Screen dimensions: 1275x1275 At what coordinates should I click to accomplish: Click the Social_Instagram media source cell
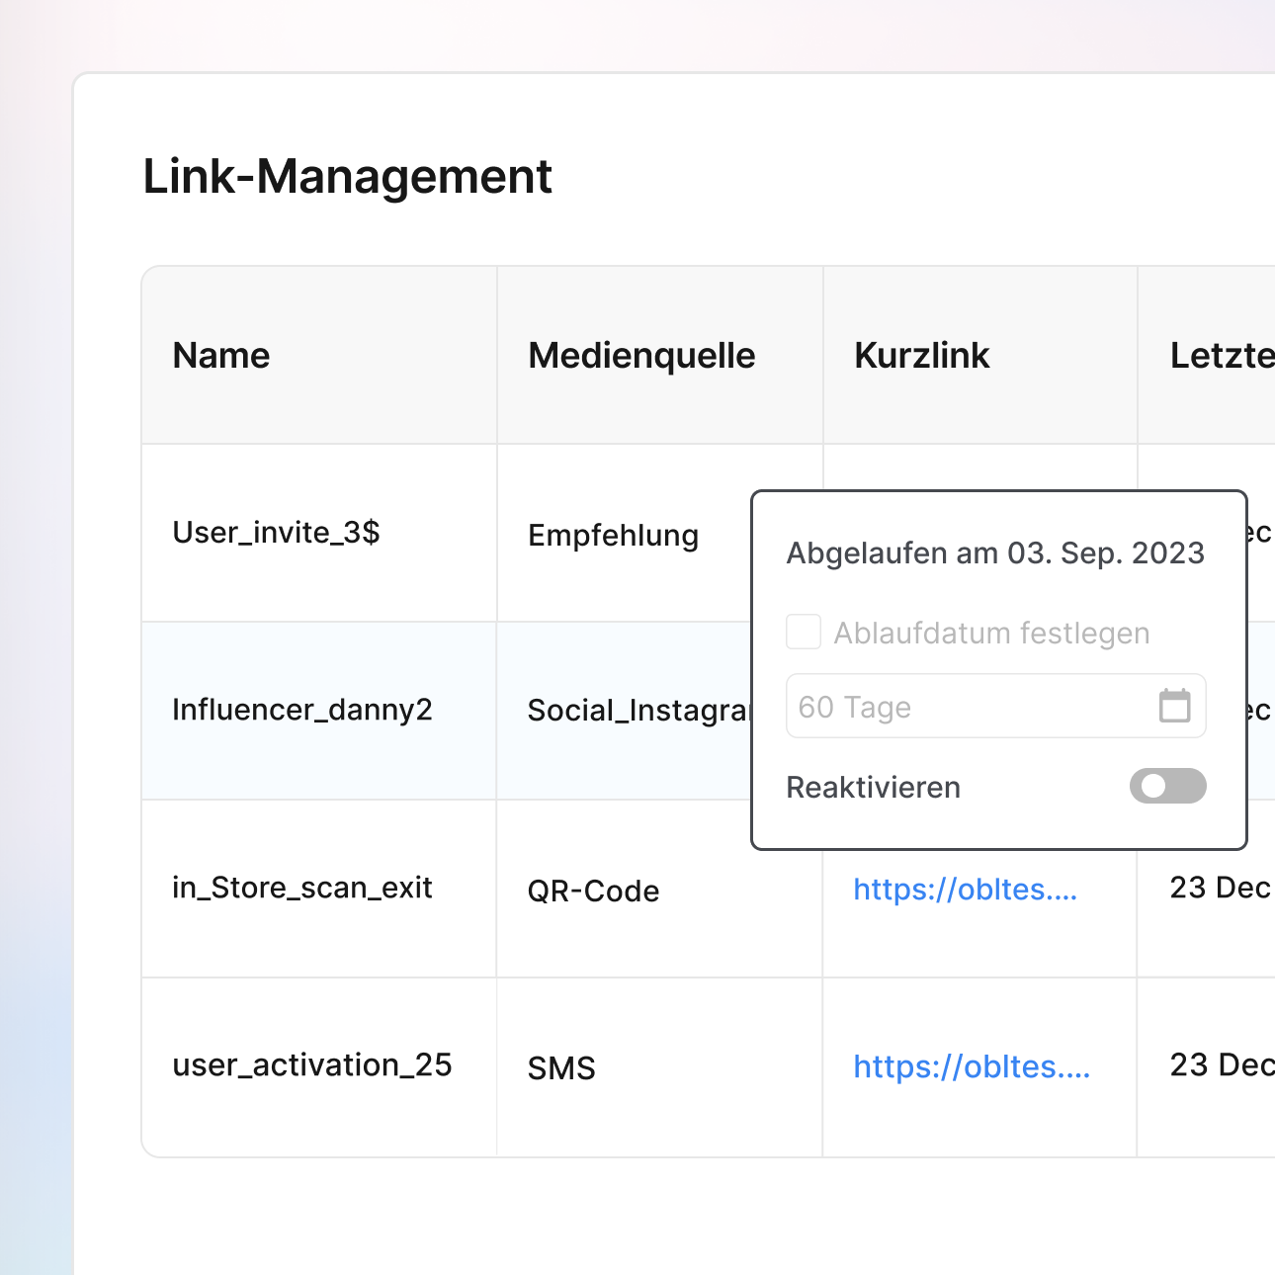pyautogui.click(x=637, y=711)
